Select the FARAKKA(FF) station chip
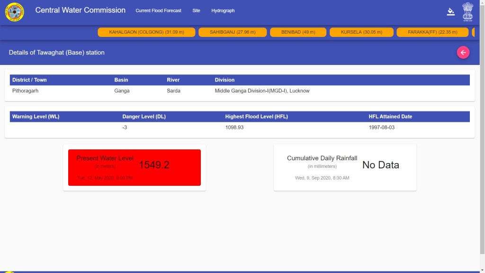 tap(432, 32)
